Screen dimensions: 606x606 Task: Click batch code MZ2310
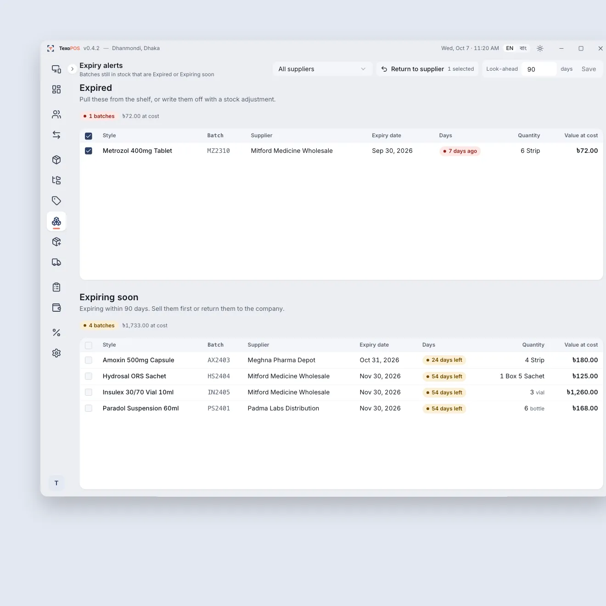[x=219, y=151]
